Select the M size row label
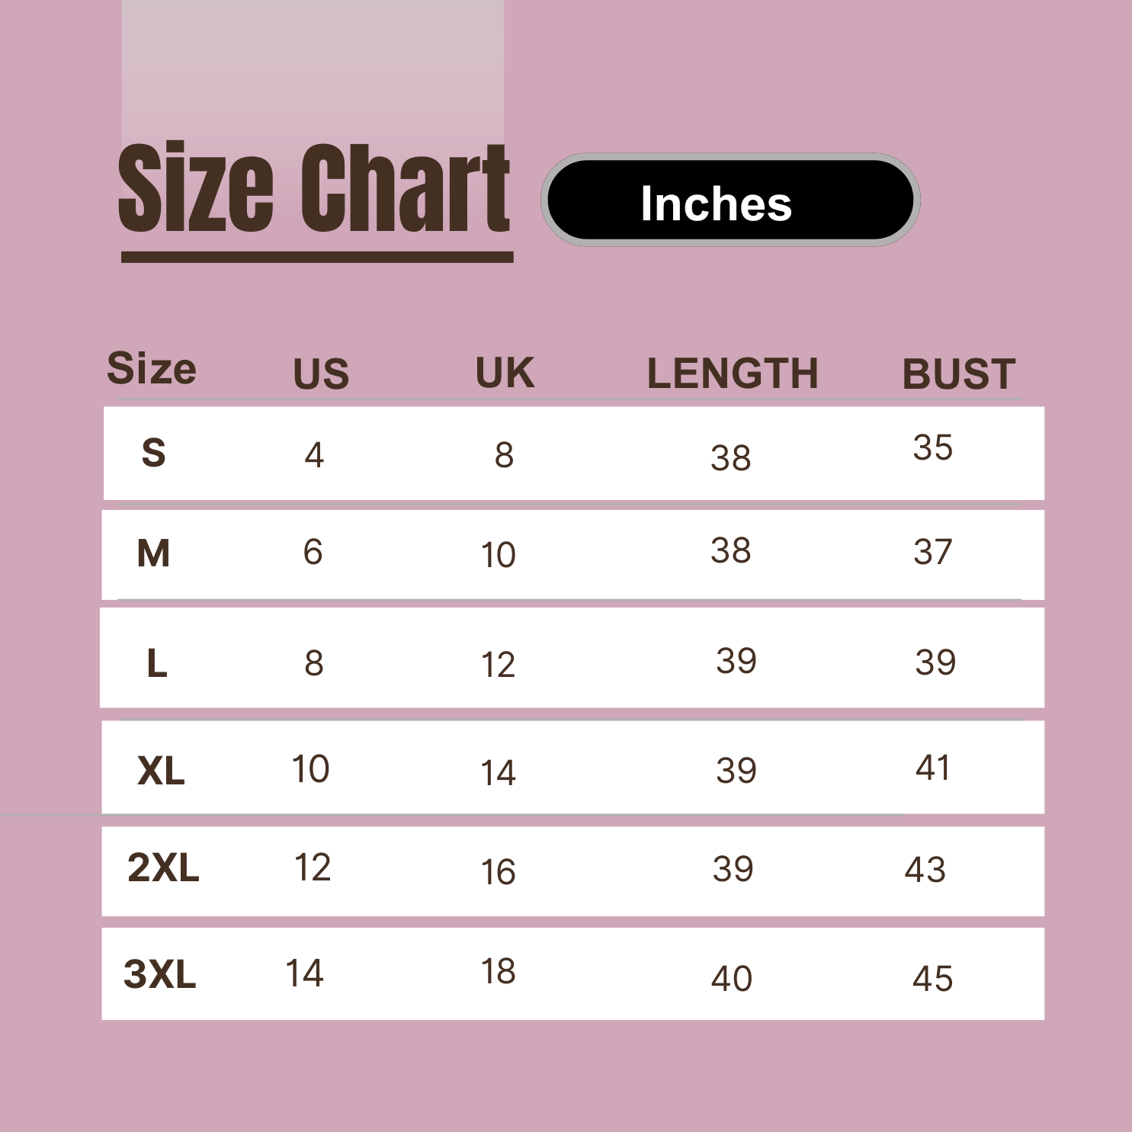Image resolution: width=1132 pixels, height=1132 pixels. coord(153,553)
